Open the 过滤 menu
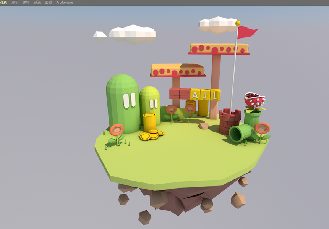The image size is (329, 229). pos(37,3)
